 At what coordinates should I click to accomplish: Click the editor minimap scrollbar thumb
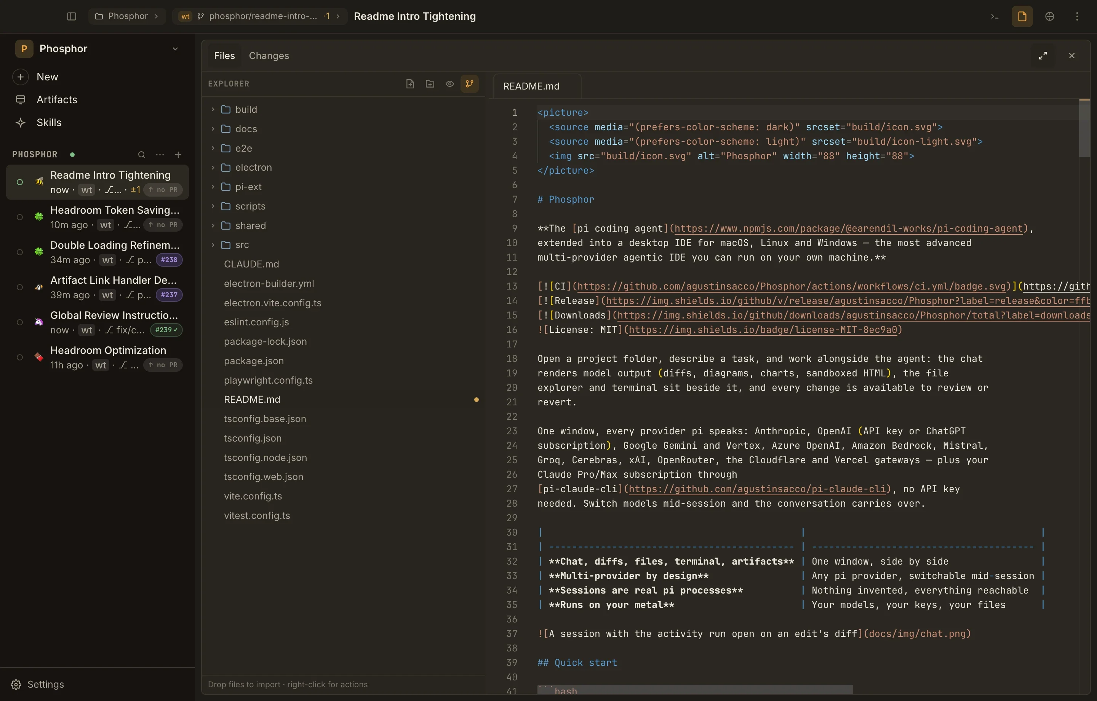(x=1084, y=128)
